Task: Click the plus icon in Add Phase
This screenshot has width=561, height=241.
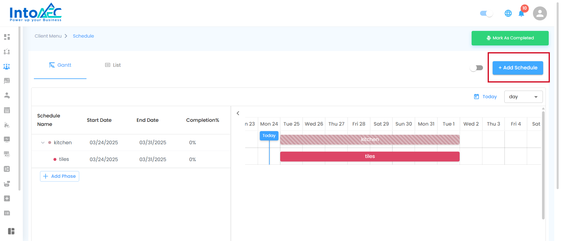Action: pos(46,176)
